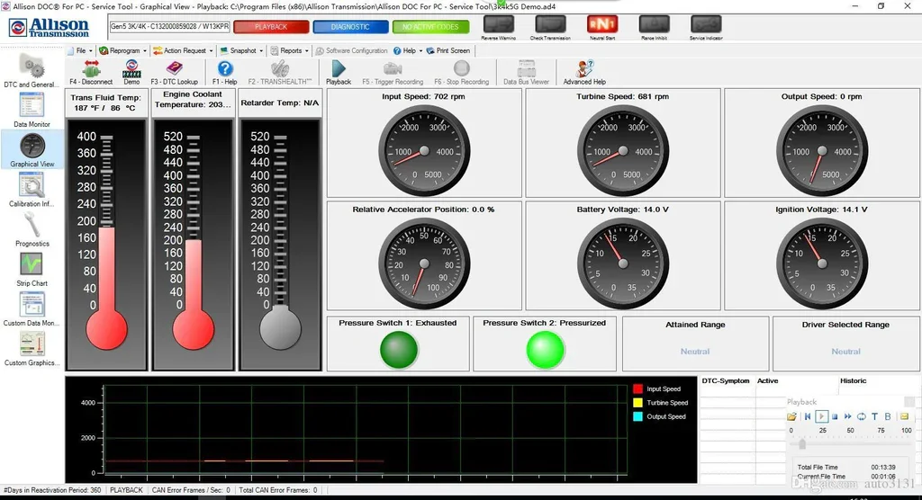Stop the playback with the square button
This screenshot has height=500, width=922.
point(835,416)
